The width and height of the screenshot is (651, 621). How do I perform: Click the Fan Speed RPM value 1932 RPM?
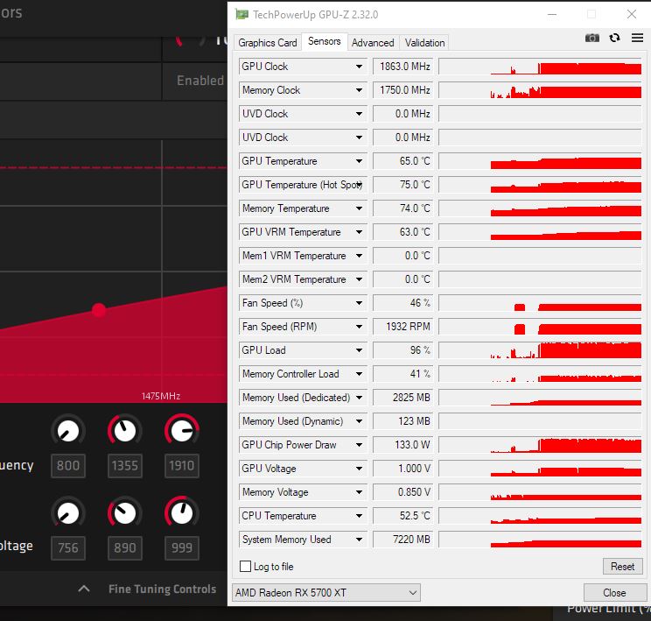tap(403, 327)
